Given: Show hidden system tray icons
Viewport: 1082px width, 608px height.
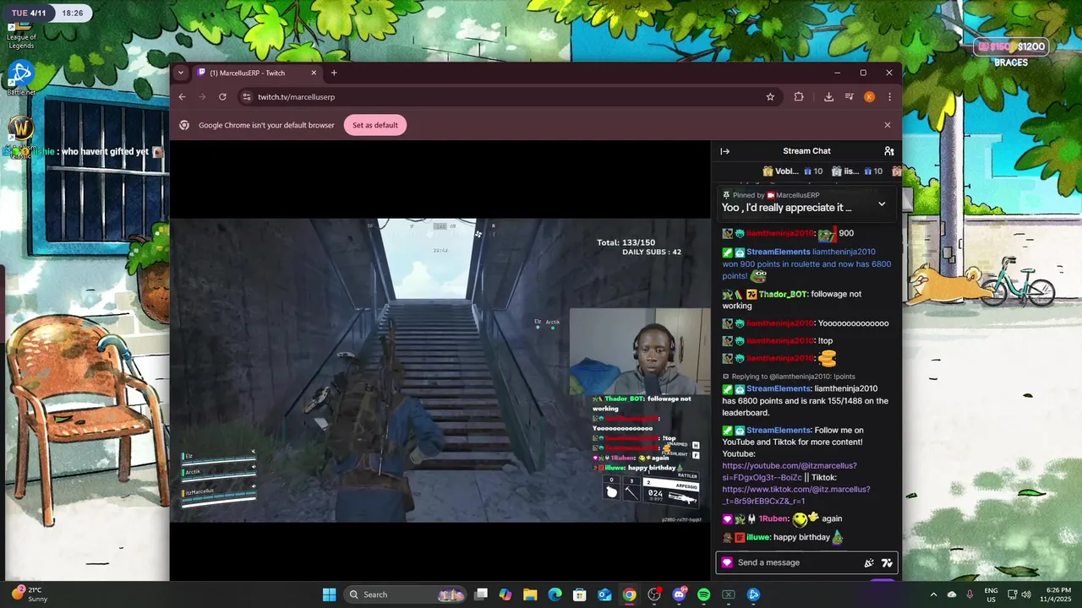Looking at the screenshot, I should (933, 594).
